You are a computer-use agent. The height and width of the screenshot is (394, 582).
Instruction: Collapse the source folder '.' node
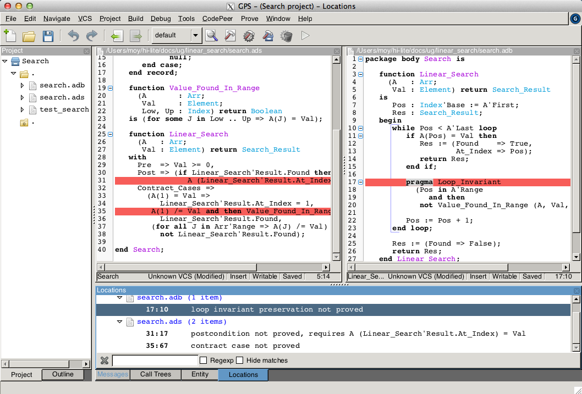pos(13,74)
